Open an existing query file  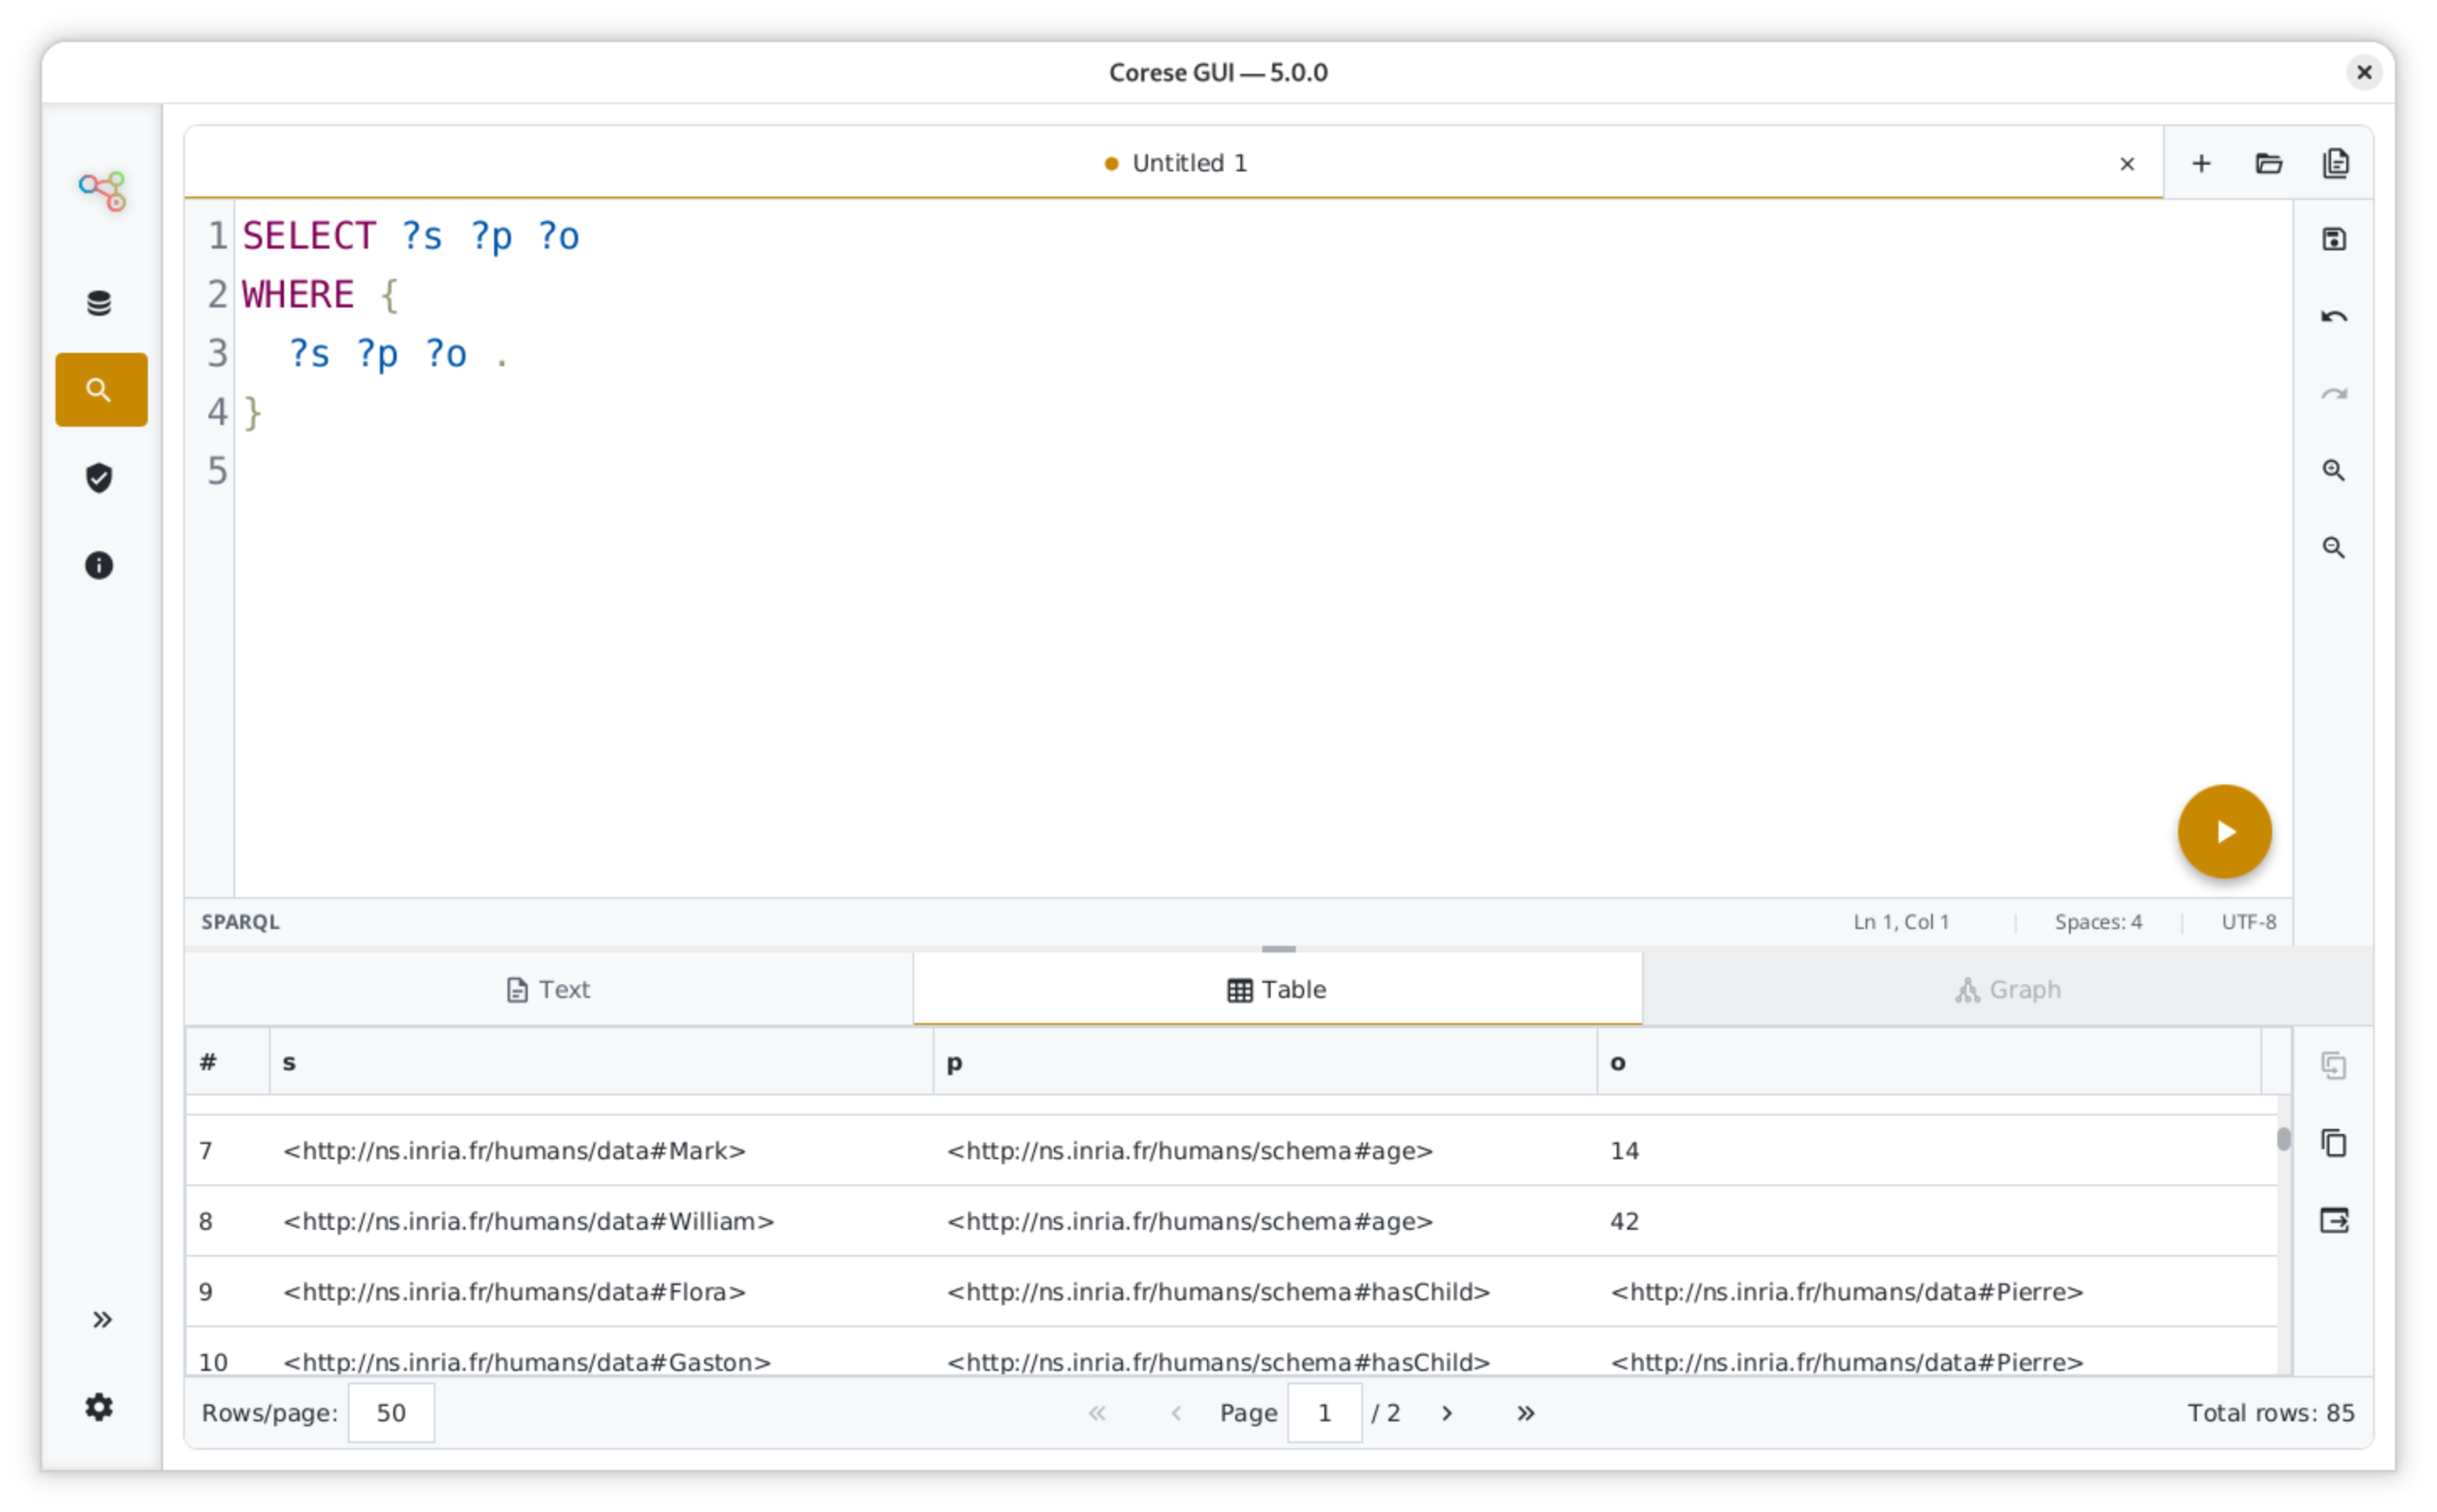(x=2269, y=163)
